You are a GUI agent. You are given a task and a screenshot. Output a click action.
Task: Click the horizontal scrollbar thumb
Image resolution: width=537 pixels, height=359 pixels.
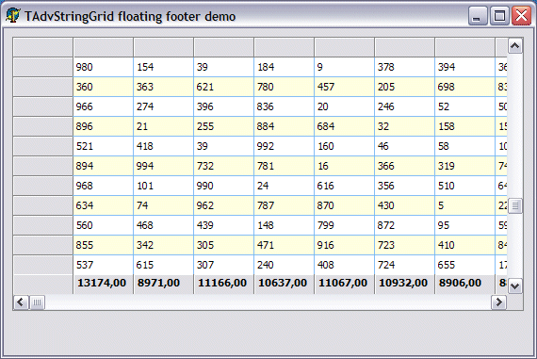[x=37, y=302]
